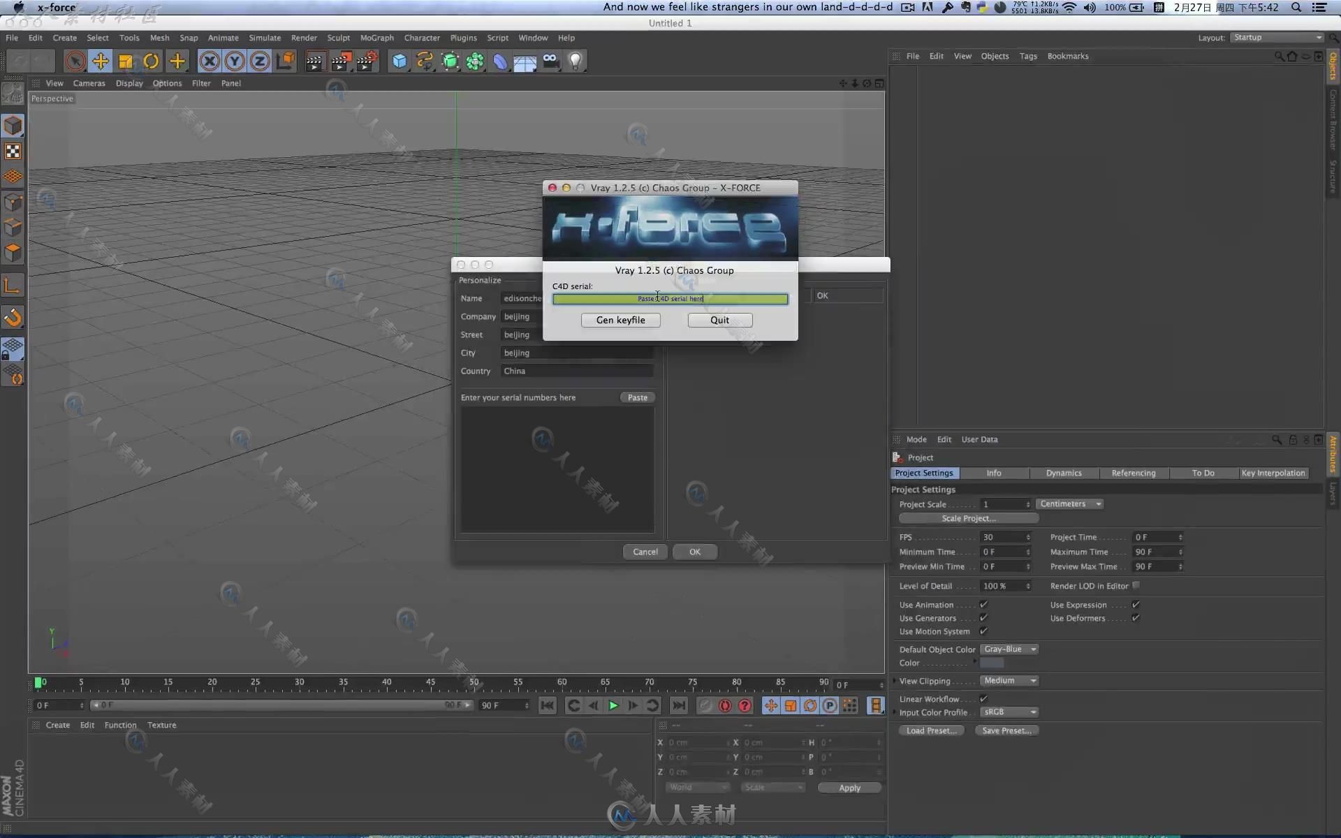This screenshot has height=838, width=1341.
Task: Open the Simulate menu
Action: (265, 38)
